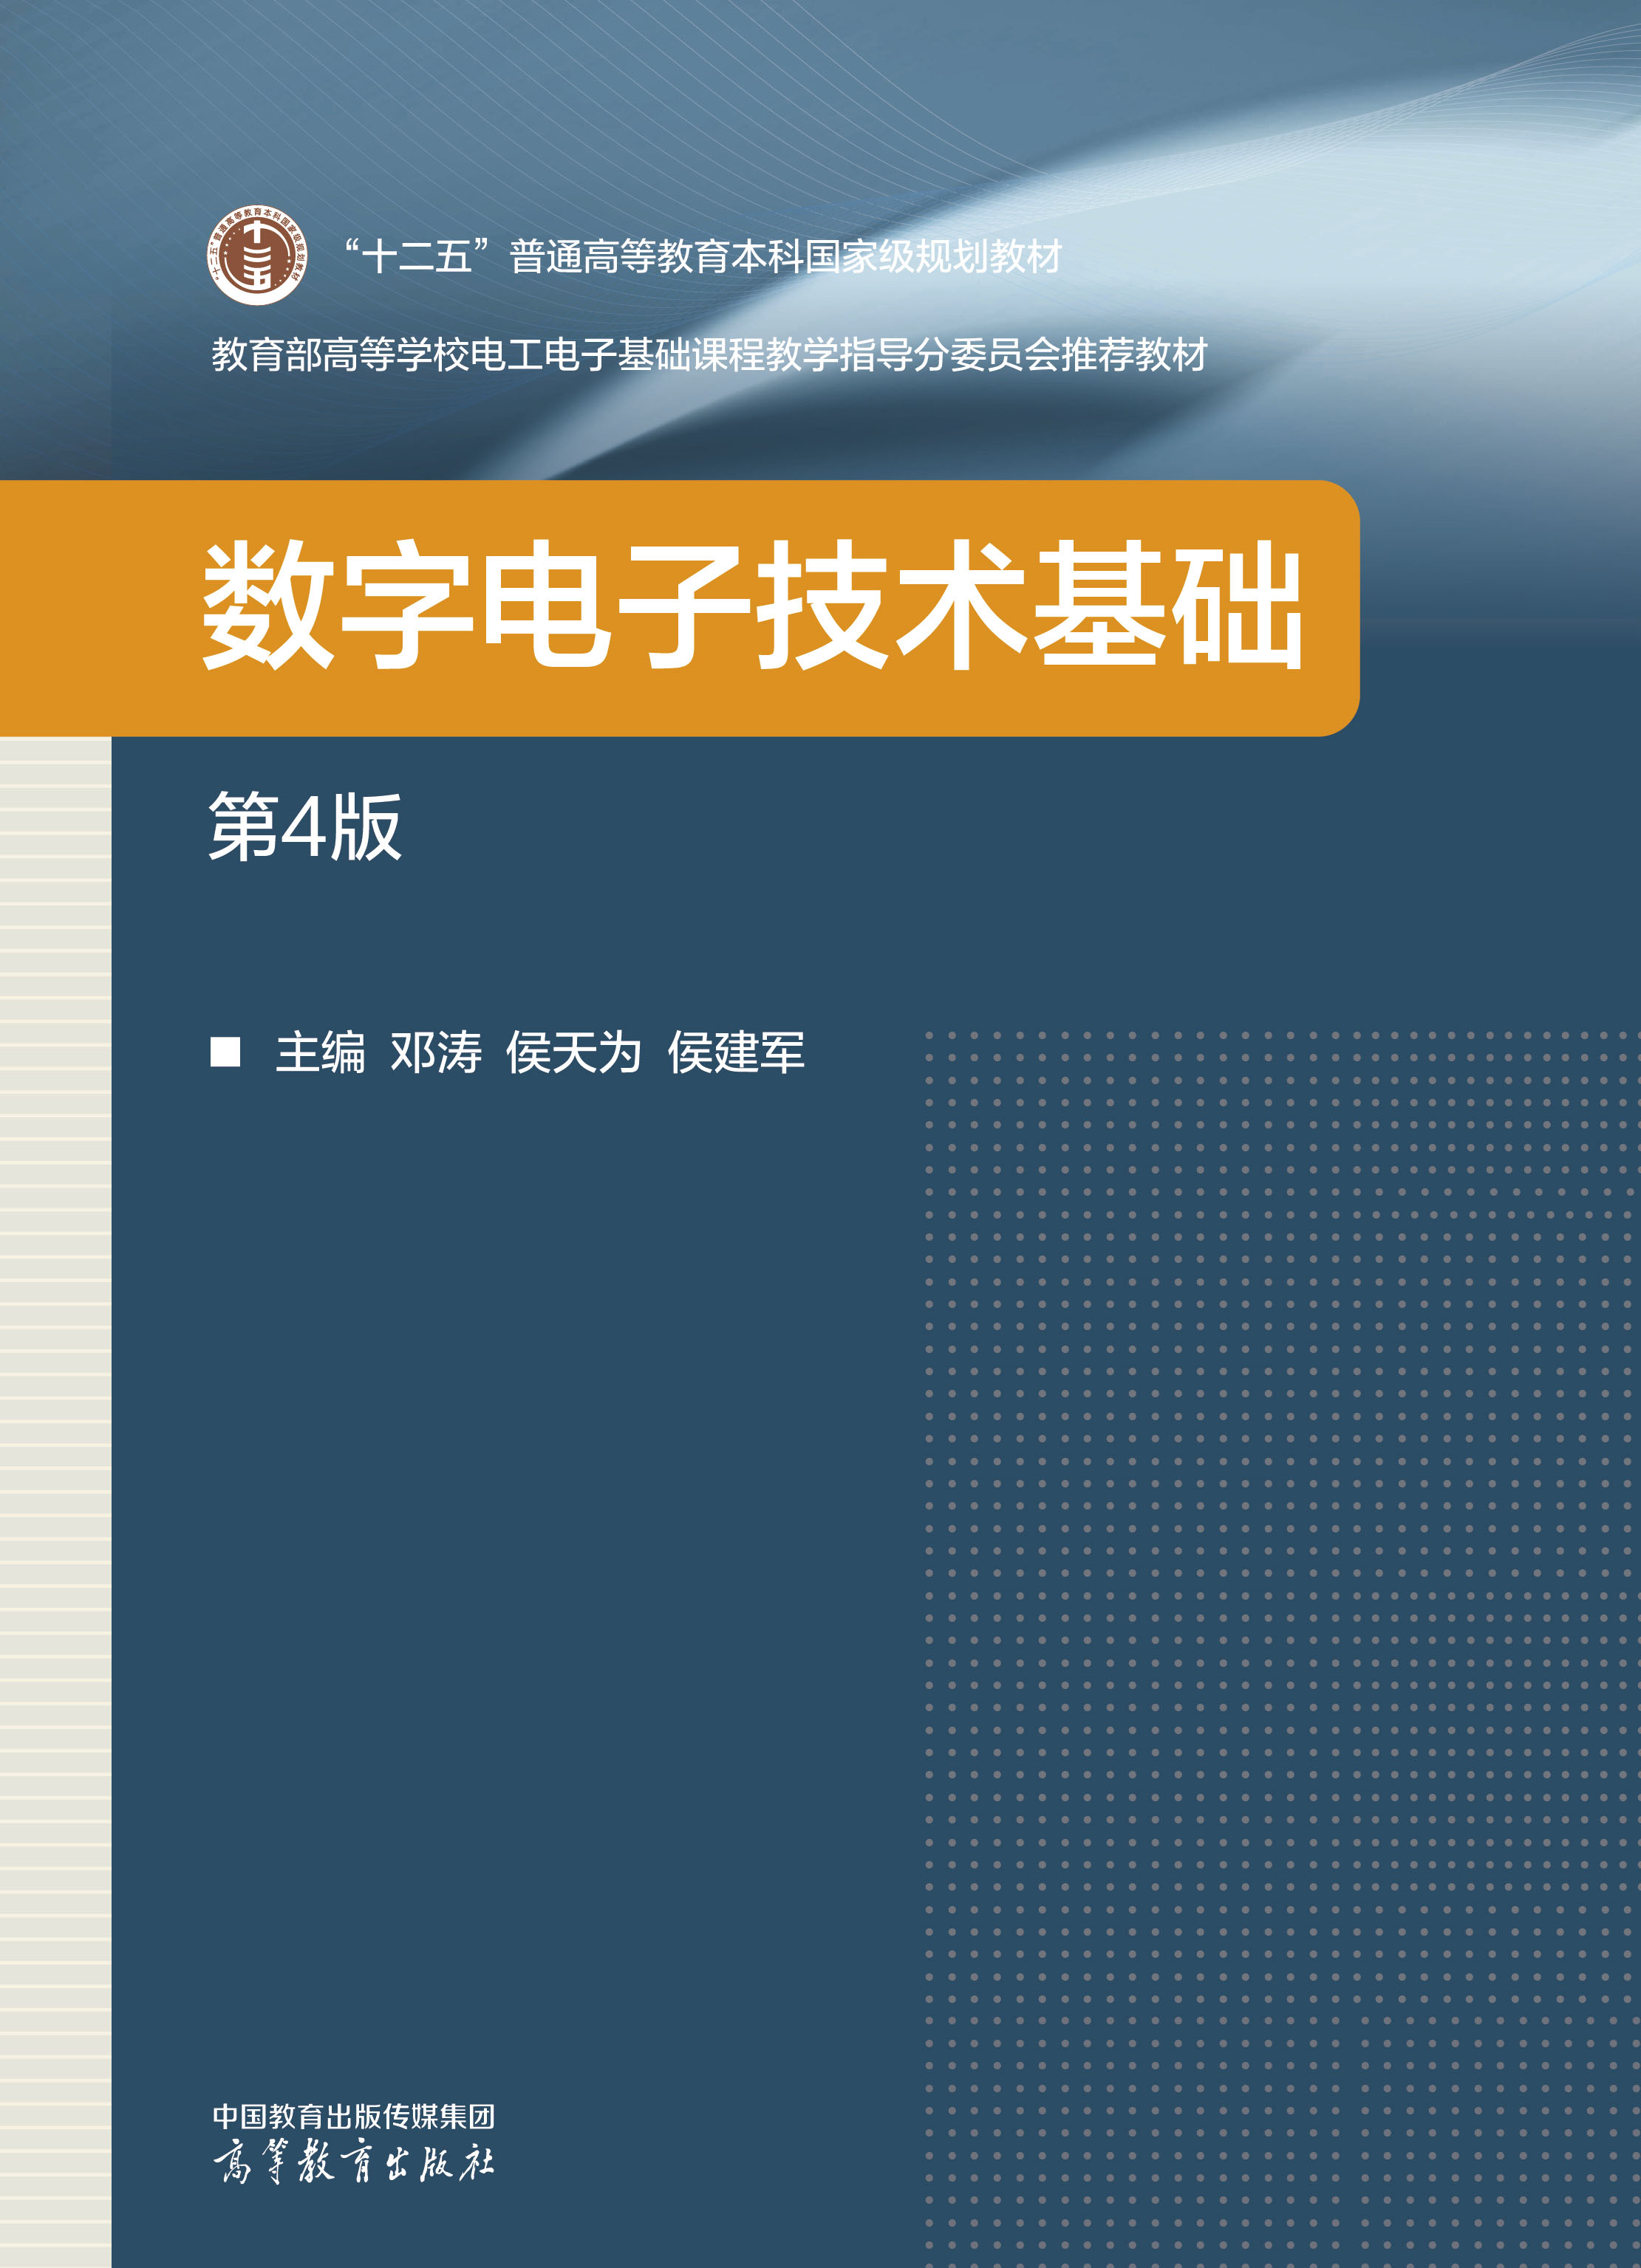The width and height of the screenshot is (1641, 2268).
Task: Click the character 础 in the title
Action: point(1239,606)
